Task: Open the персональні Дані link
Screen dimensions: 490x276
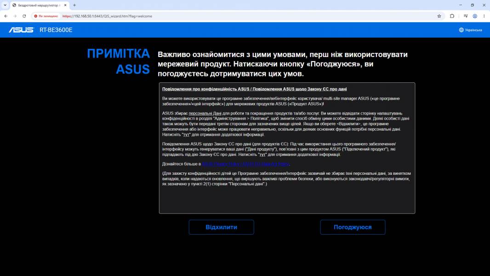Action: [205, 113]
